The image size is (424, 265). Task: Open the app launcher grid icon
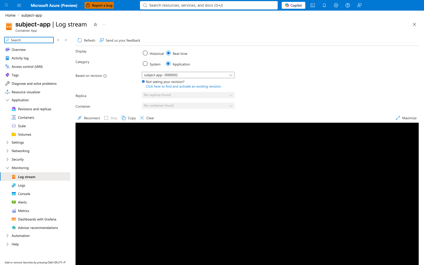6,5
